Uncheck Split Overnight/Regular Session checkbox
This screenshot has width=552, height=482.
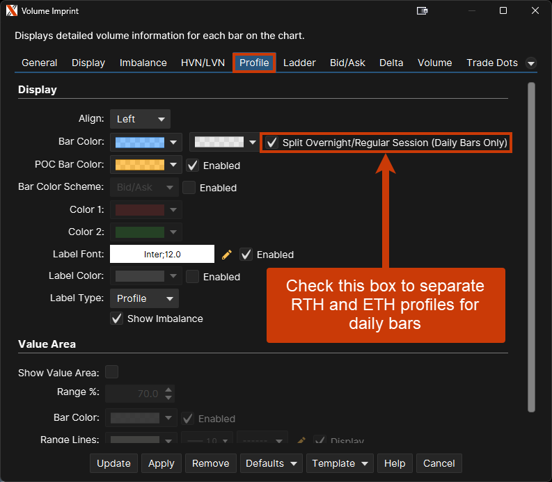(272, 143)
